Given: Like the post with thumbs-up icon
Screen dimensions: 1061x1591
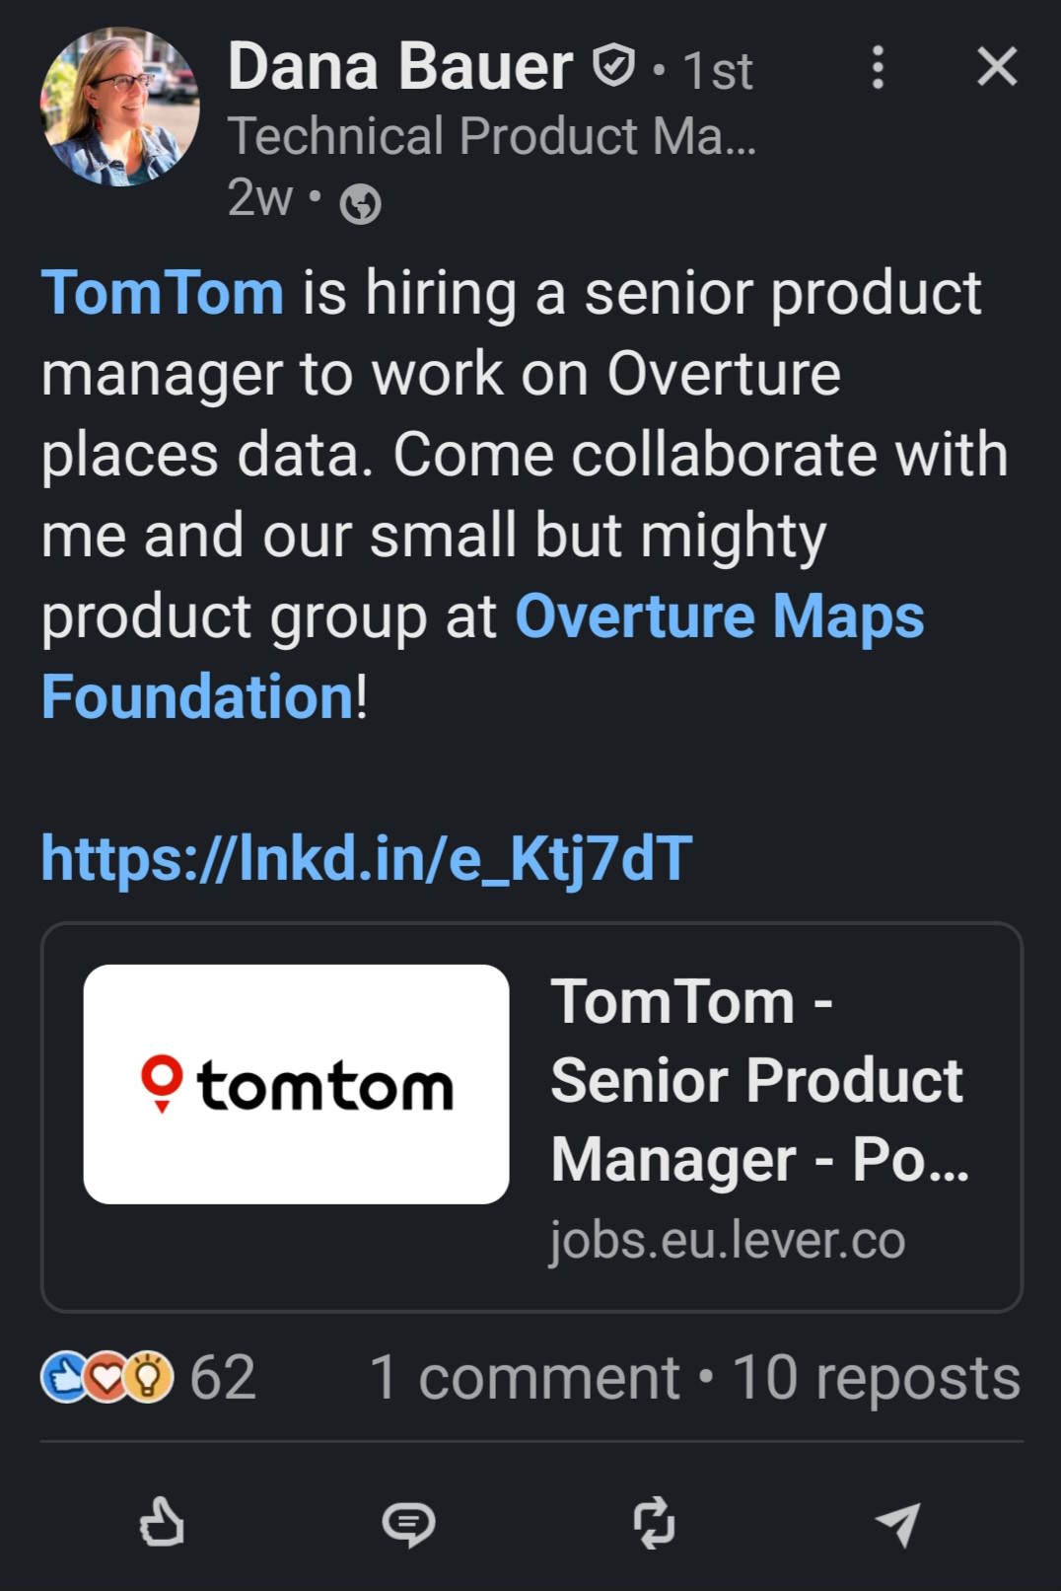Looking at the screenshot, I should click(x=162, y=1522).
